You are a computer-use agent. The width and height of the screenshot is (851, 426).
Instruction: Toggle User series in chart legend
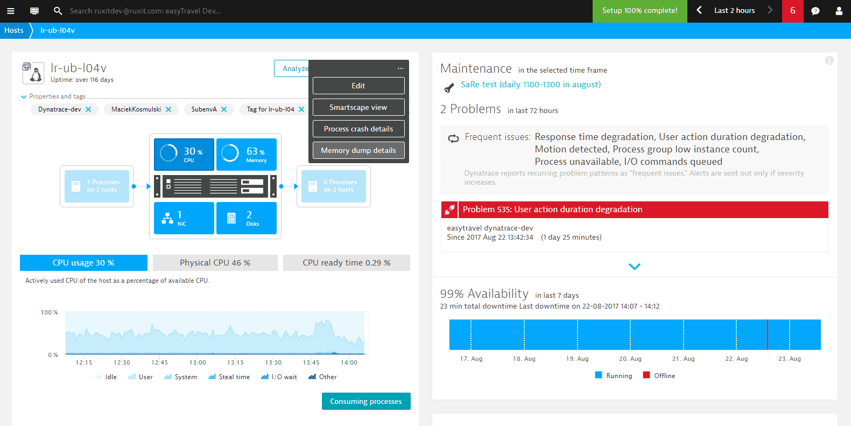click(x=140, y=377)
